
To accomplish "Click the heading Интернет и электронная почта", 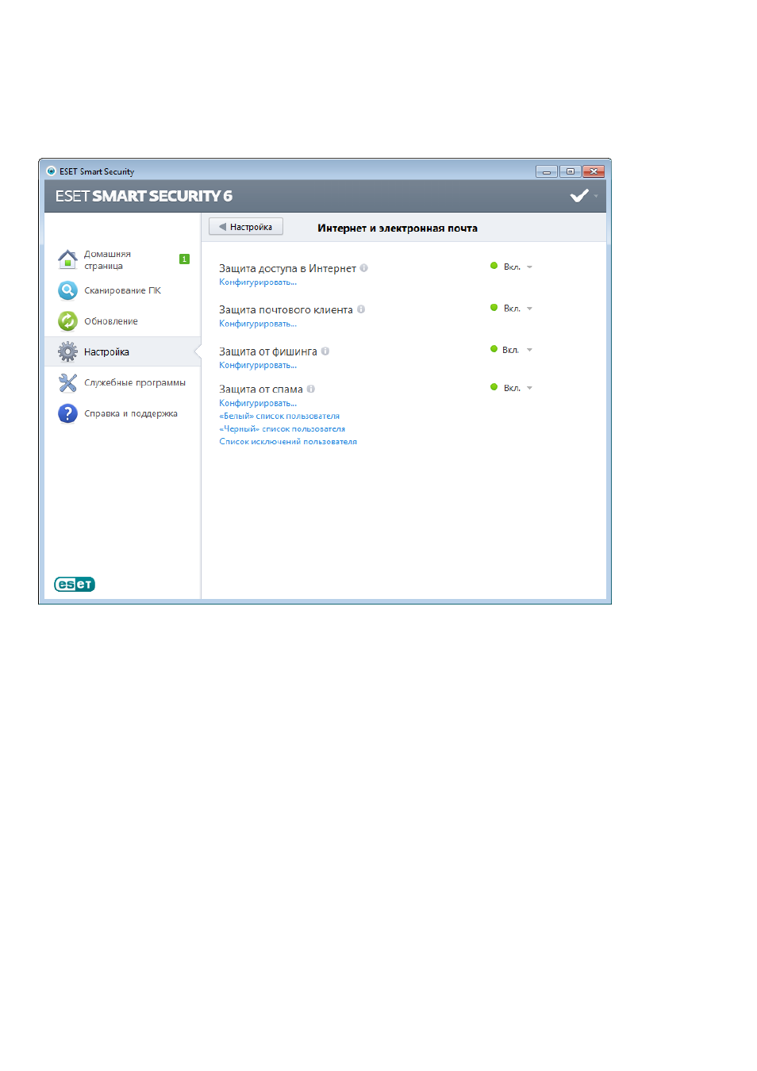I will (398, 228).
